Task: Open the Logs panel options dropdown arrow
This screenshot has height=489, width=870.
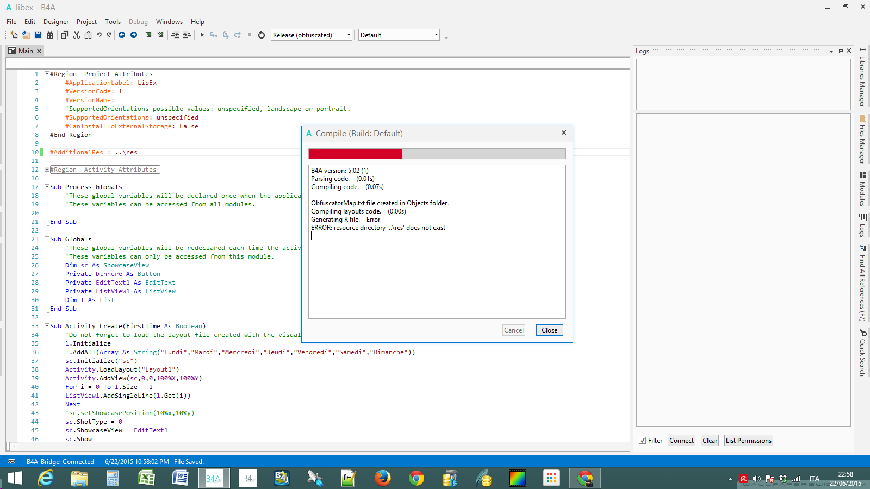Action: pos(831,51)
